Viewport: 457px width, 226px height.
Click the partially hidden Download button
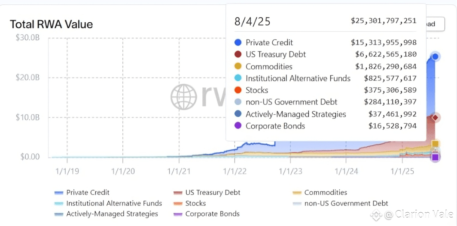(x=434, y=24)
